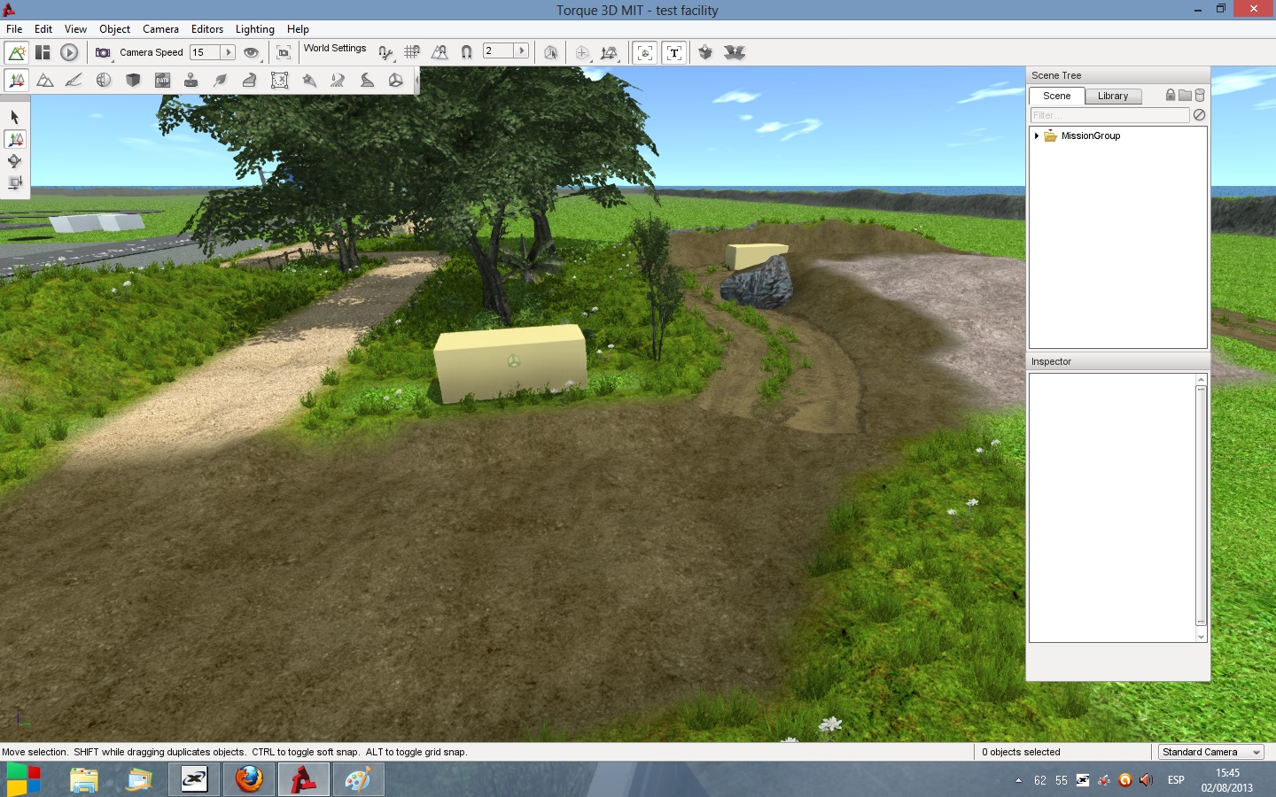Select the Terrain Editor mountain icon
Viewport: 1276px width, 797px height.
pos(45,81)
